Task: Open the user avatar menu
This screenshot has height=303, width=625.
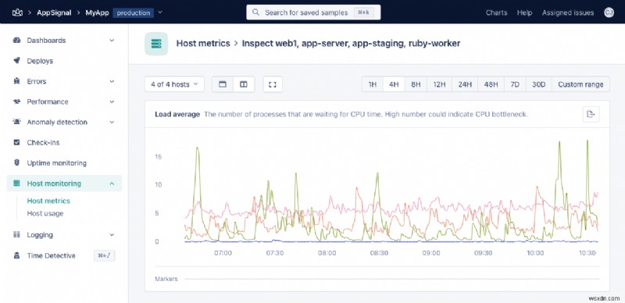Action: click(x=609, y=12)
